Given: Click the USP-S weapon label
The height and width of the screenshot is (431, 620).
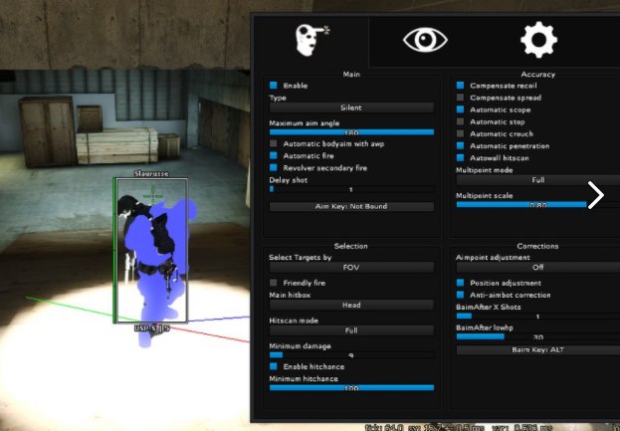Looking at the screenshot, I should (152, 328).
